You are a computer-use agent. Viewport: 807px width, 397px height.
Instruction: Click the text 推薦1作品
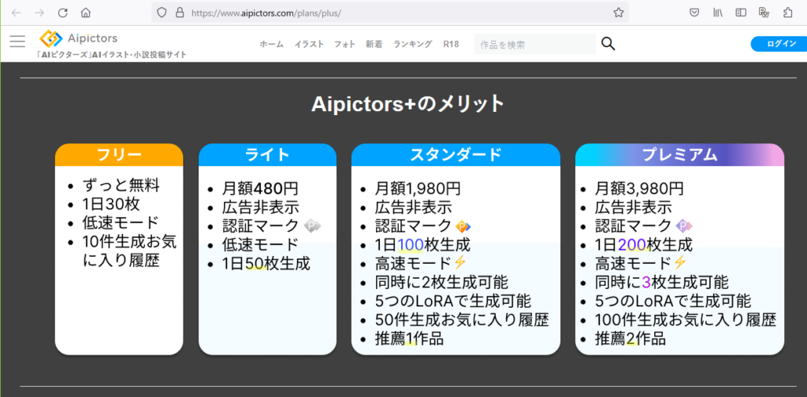[x=409, y=339]
